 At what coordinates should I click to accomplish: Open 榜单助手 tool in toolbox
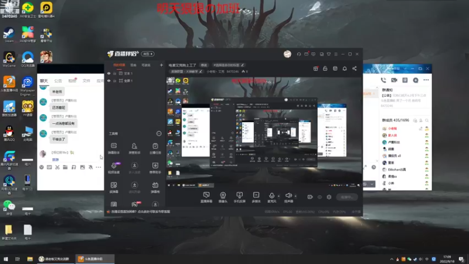155,168
